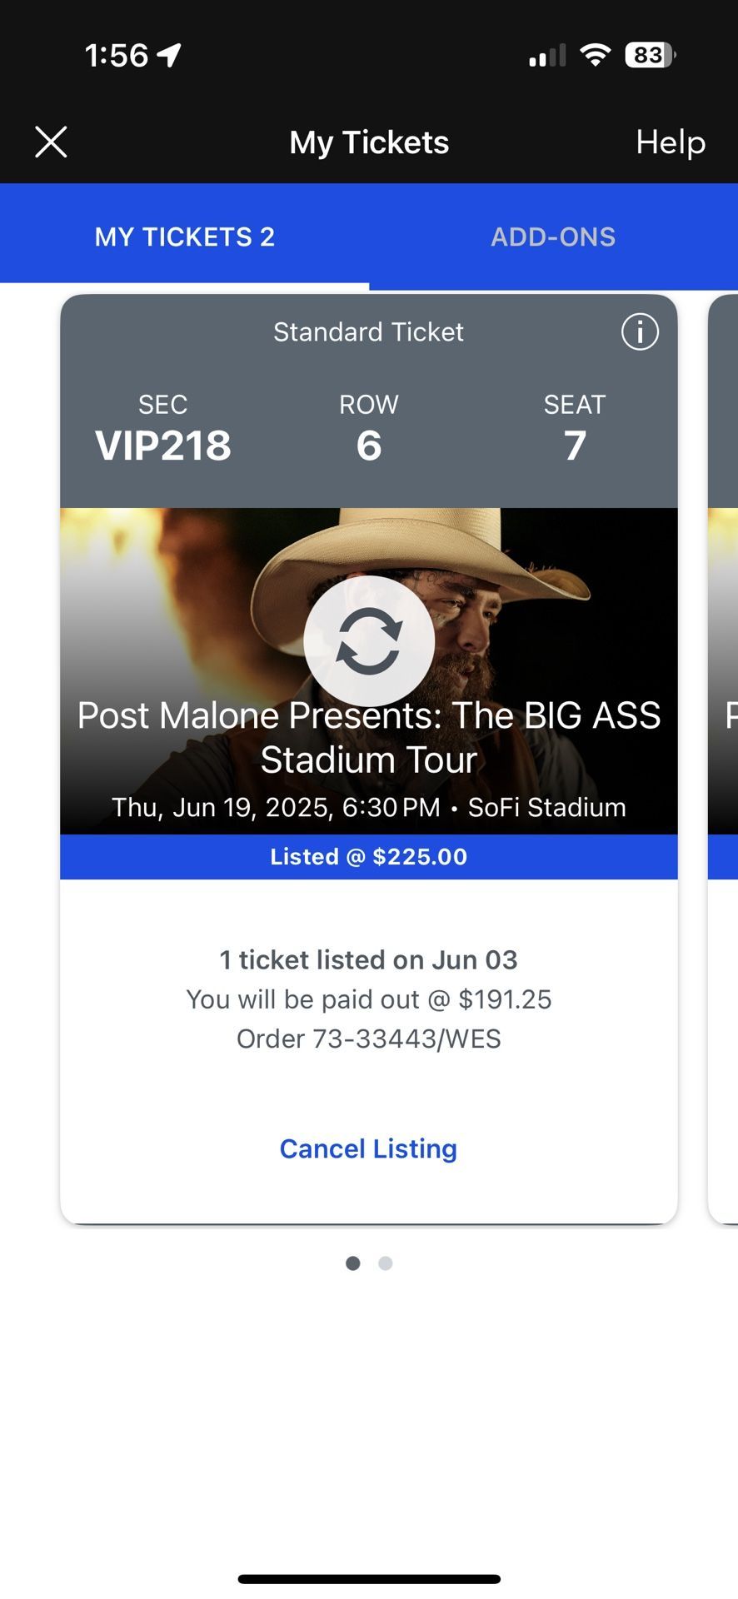The height and width of the screenshot is (1599, 738).
Task: Tap the VIP218 section label
Action: click(x=163, y=445)
